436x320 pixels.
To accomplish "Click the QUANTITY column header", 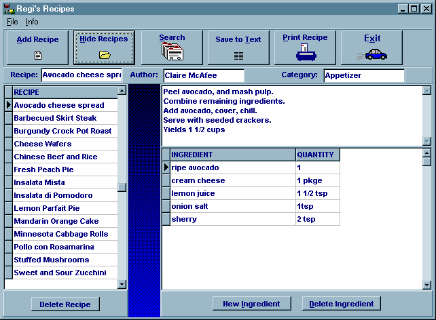I will (x=318, y=155).
